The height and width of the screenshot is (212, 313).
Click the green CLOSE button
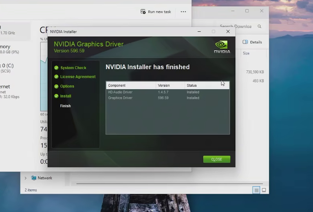coord(216,159)
